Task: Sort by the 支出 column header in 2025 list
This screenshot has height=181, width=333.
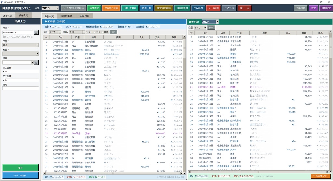Action: coord(157,37)
